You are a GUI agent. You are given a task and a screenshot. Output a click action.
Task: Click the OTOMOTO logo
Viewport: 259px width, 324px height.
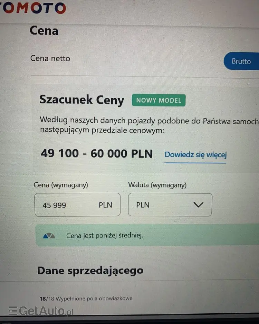click(x=33, y=8)
